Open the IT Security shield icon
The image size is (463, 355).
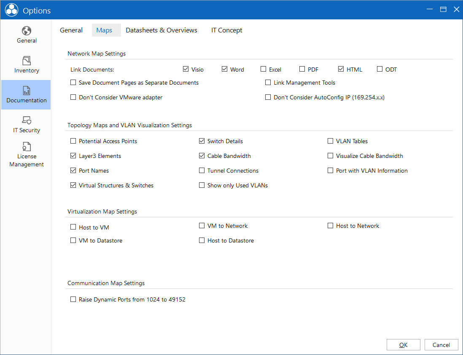tap(27, 120)
